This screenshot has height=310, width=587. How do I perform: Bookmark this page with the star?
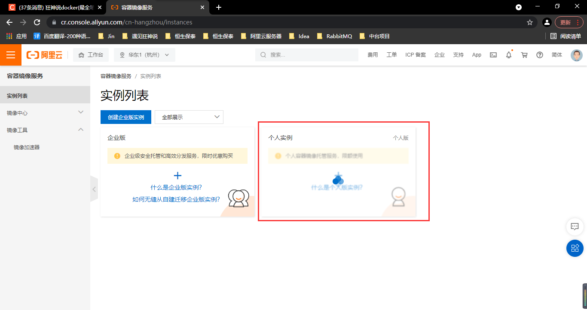tap(530, 22)
